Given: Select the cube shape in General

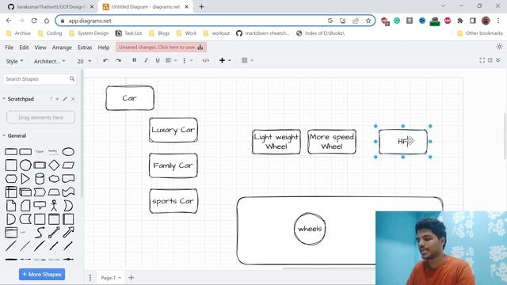Looking at the screenshot, I should coord(25,192).
